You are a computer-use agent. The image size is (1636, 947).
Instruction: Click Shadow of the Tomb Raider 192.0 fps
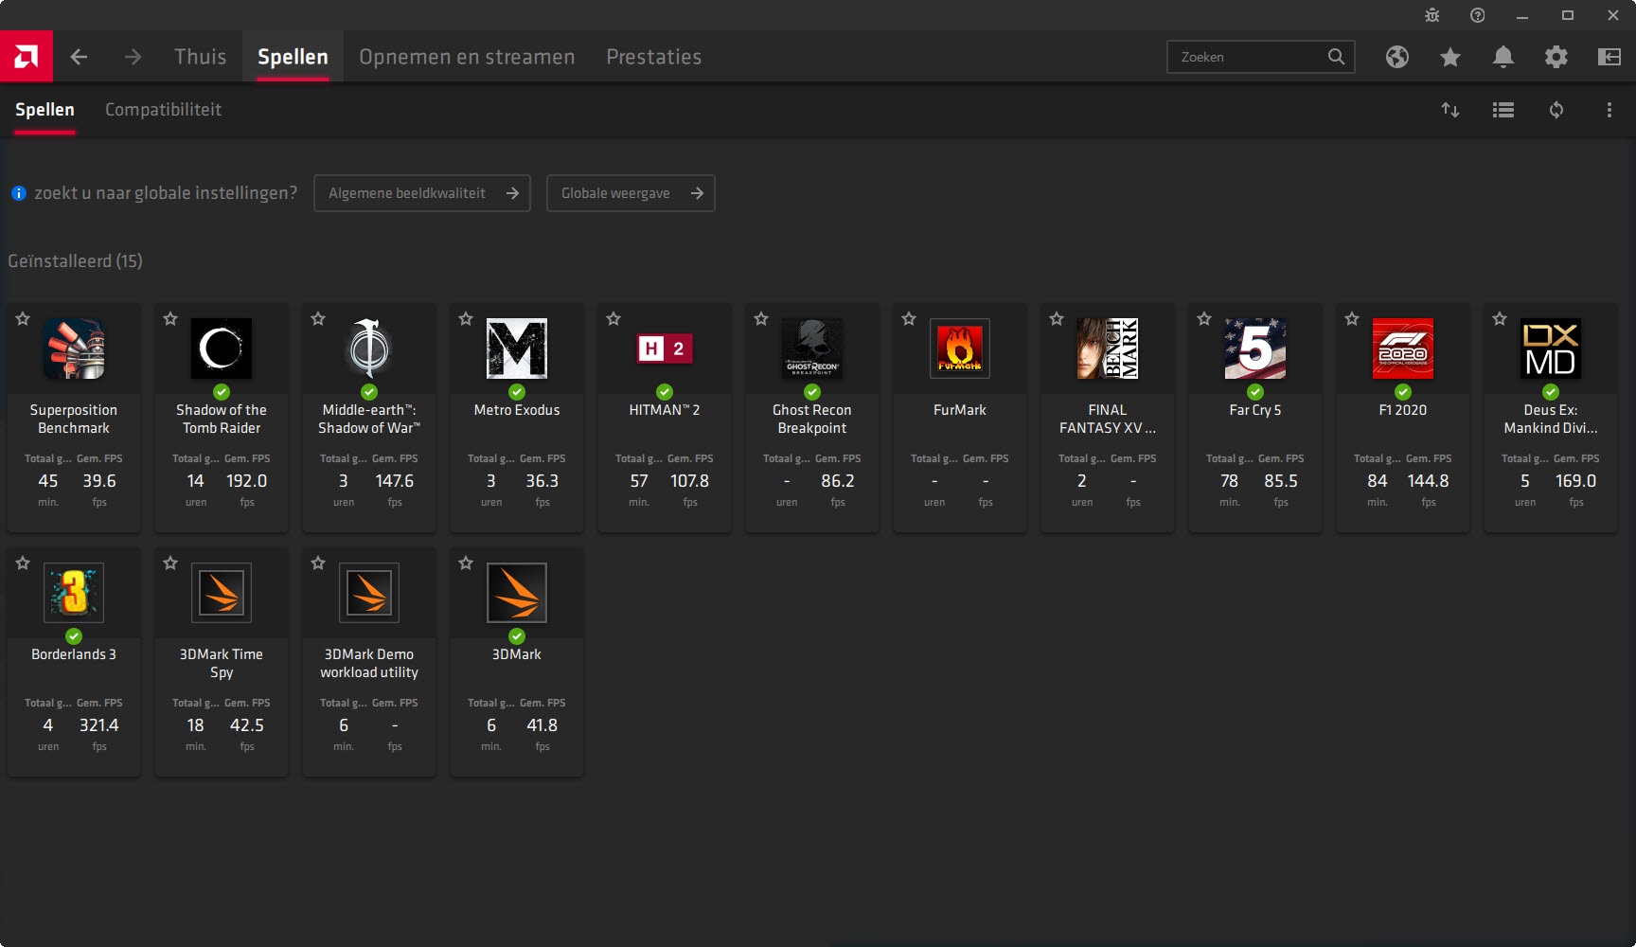(247, 481)
